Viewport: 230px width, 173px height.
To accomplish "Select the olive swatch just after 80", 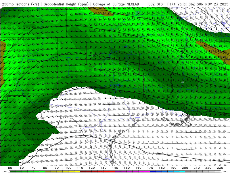I will (x=48, y=172).
